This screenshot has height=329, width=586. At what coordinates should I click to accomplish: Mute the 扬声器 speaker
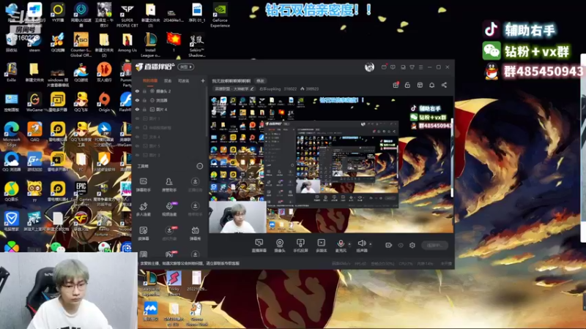click(361, 246)
